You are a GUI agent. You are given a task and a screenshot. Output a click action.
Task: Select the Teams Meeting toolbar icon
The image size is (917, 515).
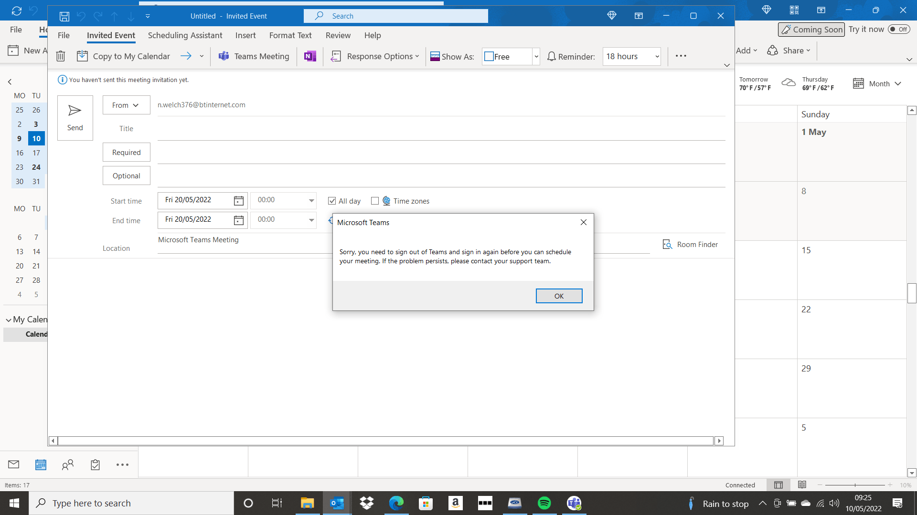pos(223,56)
